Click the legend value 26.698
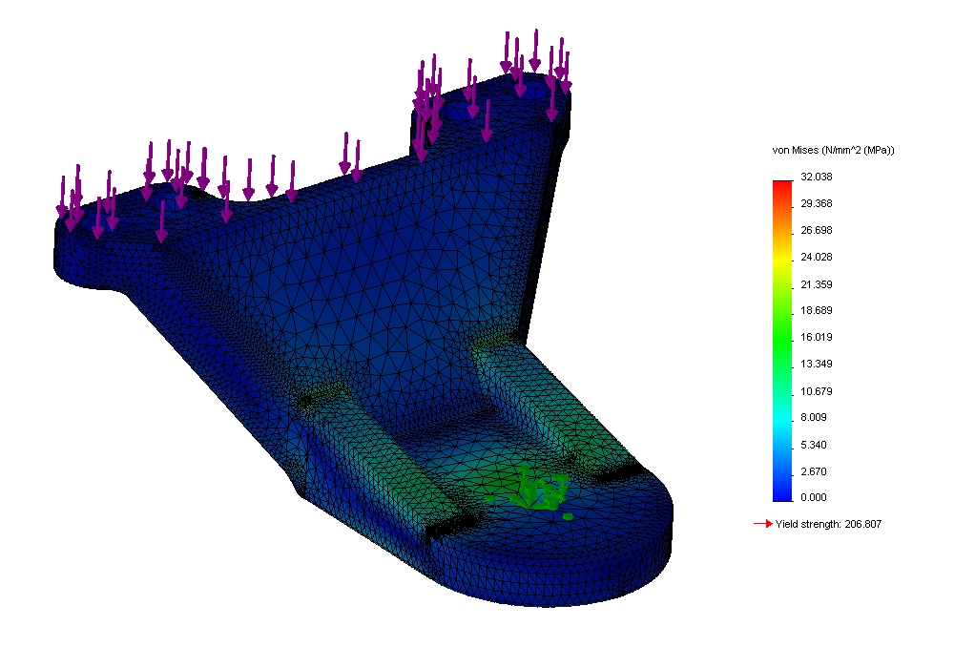Screen dimensions: 954x668 (817, 231)
